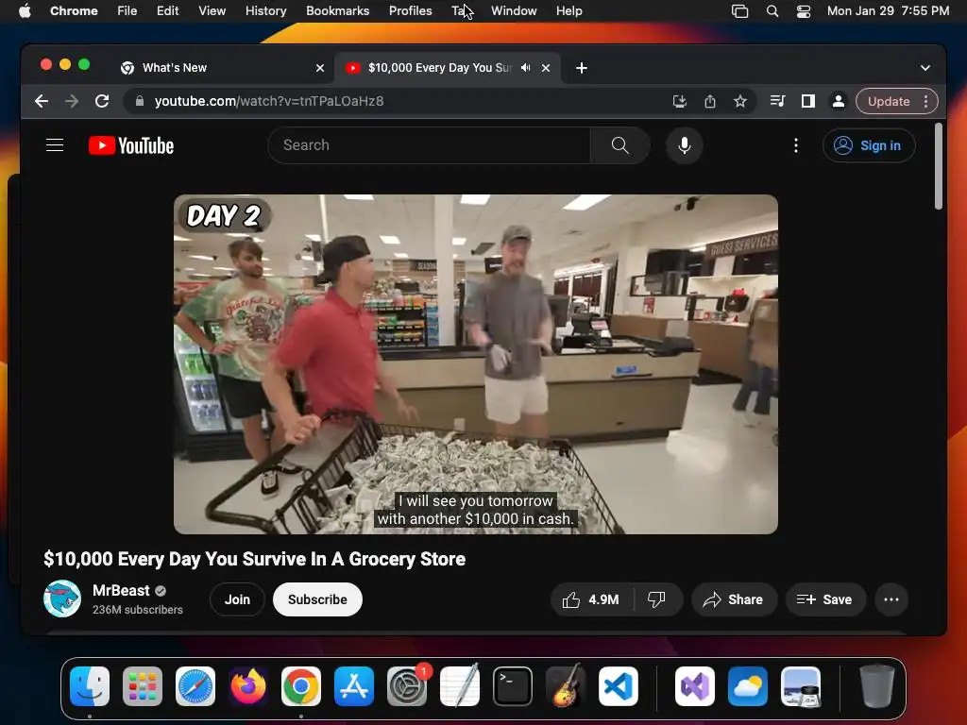Start voice search with microphone icon

(x=684, y=145)
